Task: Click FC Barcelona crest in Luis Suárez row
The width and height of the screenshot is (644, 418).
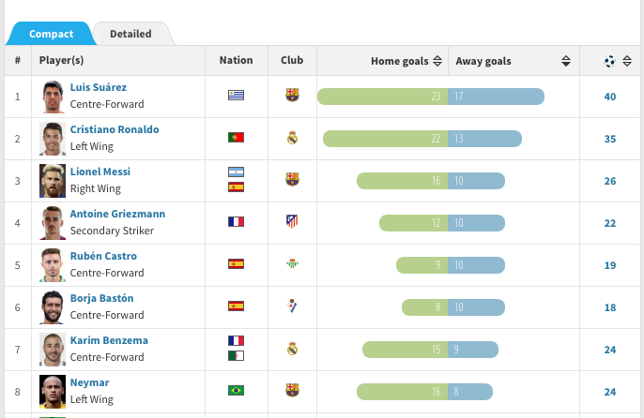Action: (292, 96)
